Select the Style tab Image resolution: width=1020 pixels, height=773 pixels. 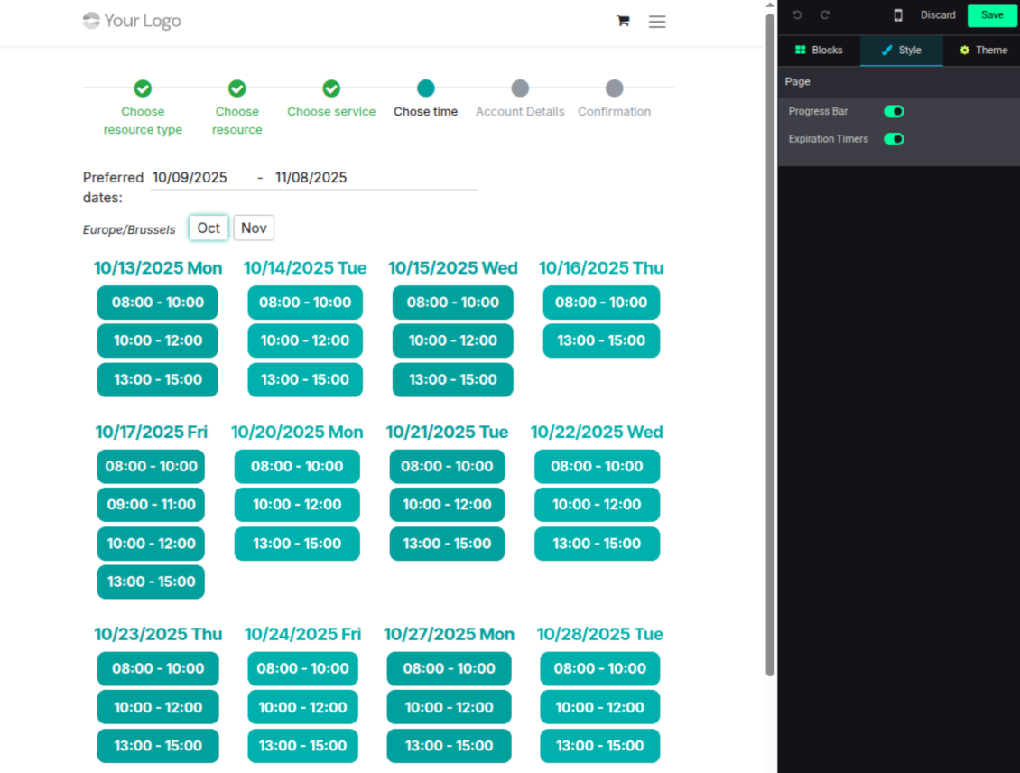tap(901, 51)
